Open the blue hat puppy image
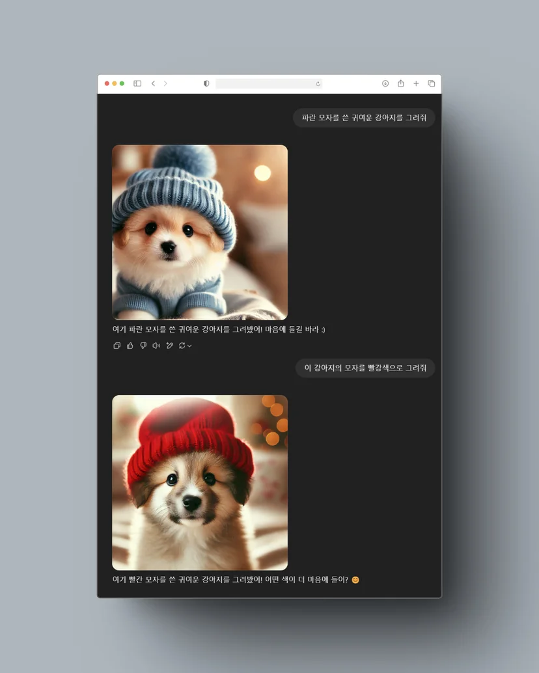 200,232
